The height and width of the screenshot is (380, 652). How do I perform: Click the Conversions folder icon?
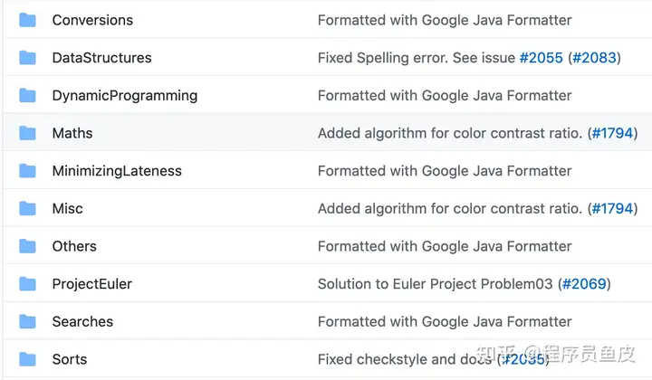[27, 20]
